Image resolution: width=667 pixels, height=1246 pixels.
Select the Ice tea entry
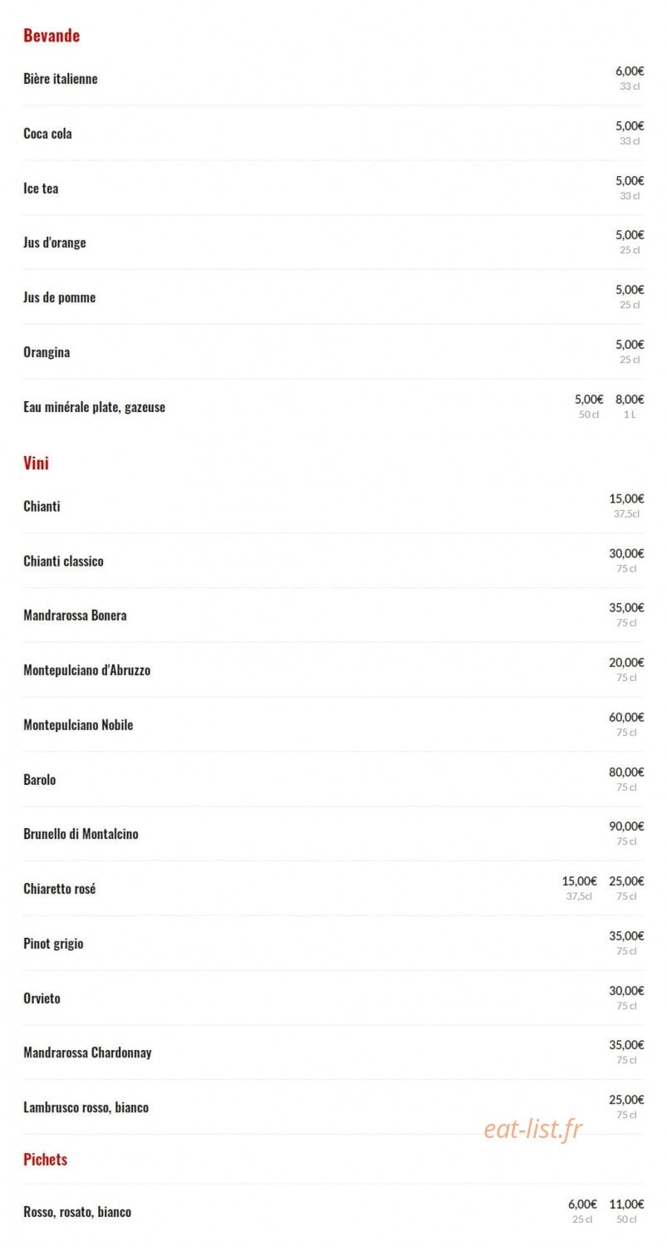coord(41,189)
